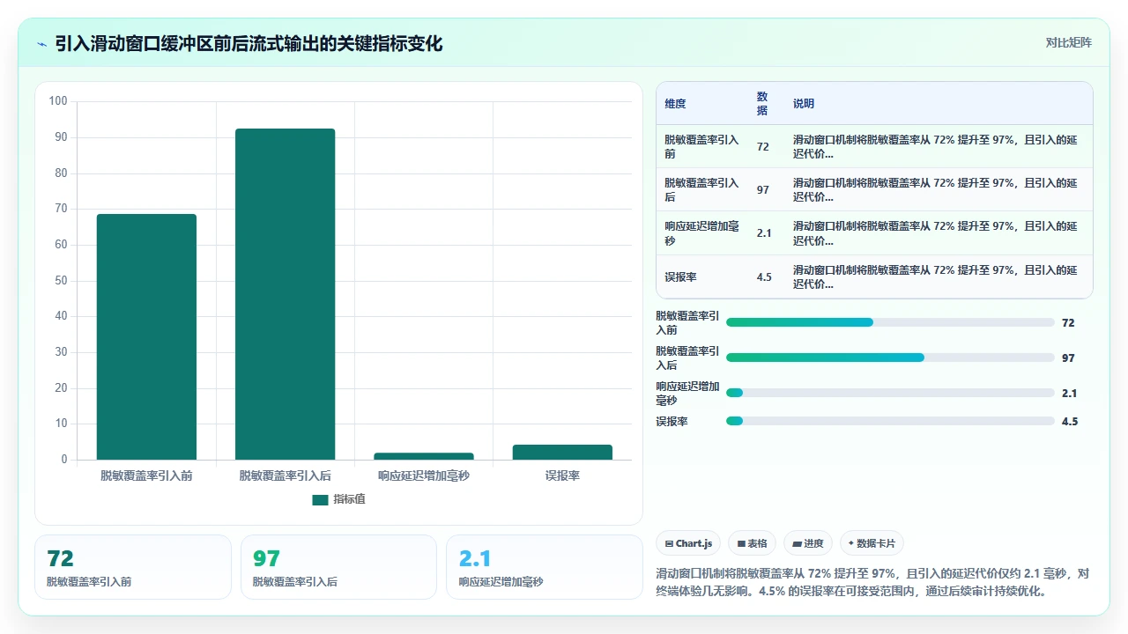Click table cell 响应延迟增加毫秒
Image resolution: width=1128 pixels, height=634 pixels.
point(702,233)
